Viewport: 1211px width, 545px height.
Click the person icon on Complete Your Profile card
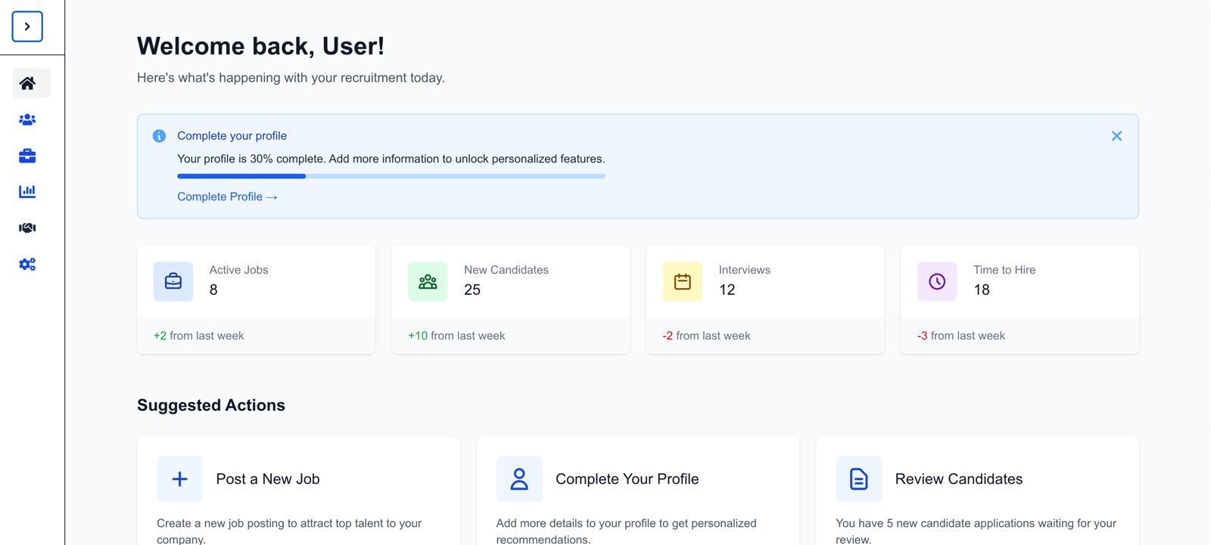tap(519, 478)
